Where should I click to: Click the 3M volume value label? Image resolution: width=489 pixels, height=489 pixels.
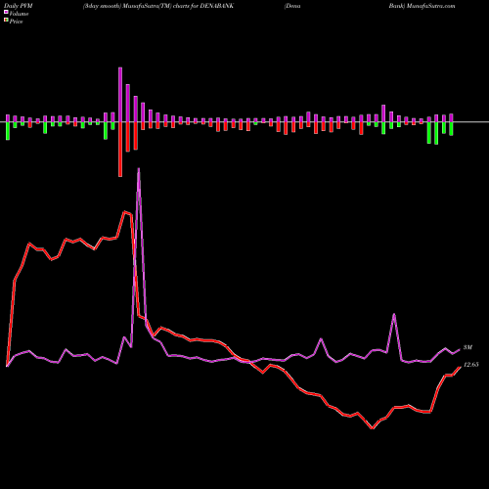tap(467, 348)
